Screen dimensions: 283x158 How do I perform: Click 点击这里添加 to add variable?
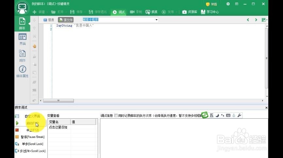(x=58, y=127)
